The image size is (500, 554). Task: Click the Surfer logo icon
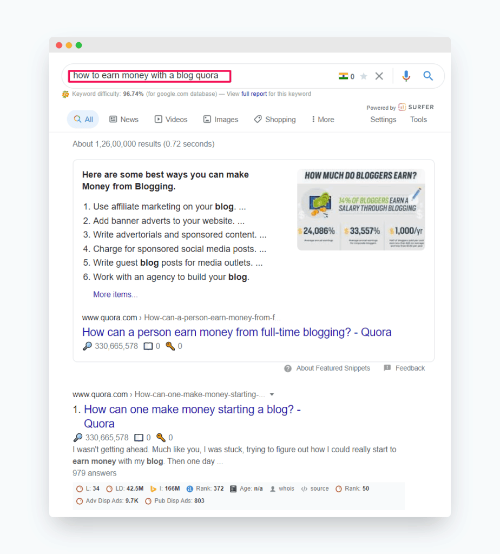click(x=402, y=107)
